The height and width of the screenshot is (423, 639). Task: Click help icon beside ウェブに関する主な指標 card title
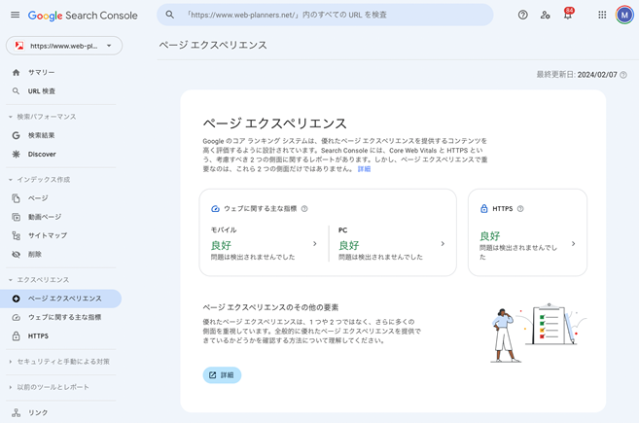click(x=304, y=209)
